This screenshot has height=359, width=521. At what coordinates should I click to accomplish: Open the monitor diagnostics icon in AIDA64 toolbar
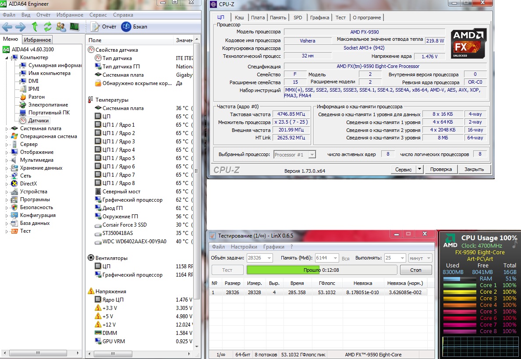(74, 27)
